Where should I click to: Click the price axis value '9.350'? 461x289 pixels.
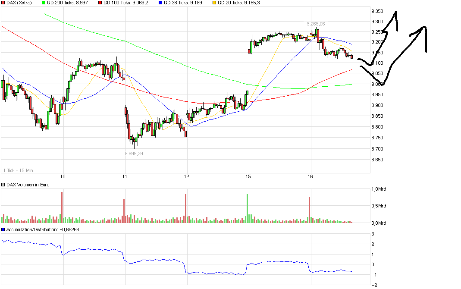[x=377, y=11]
